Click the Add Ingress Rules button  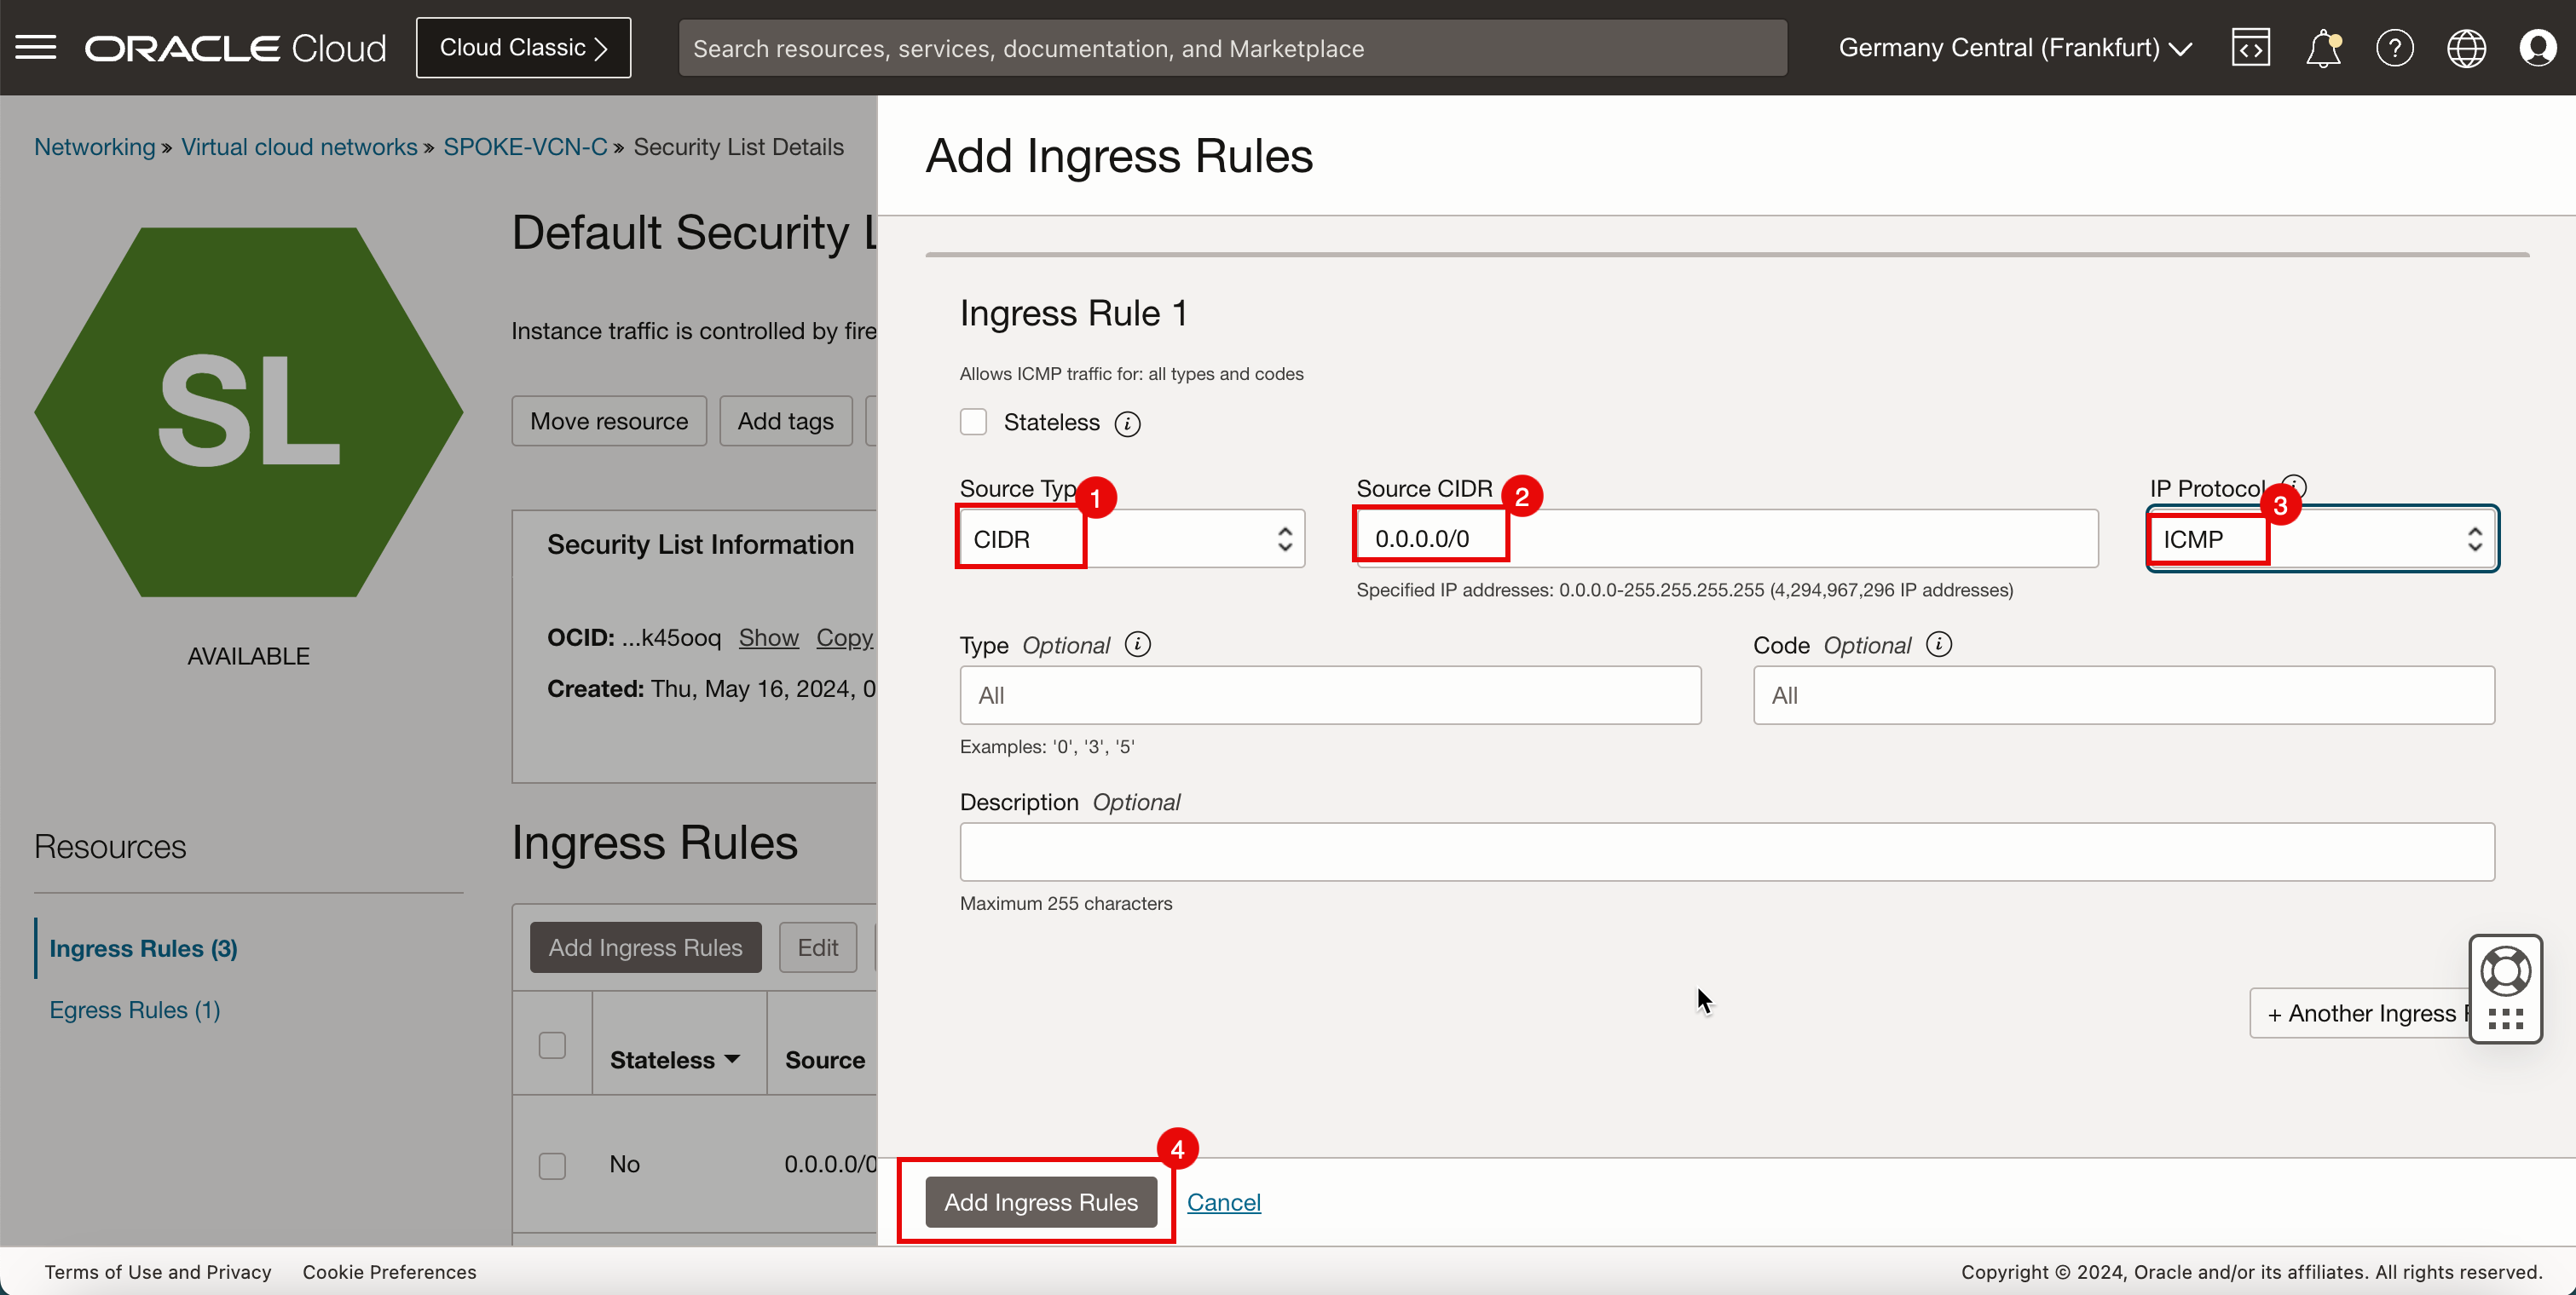click(1041, 1202)
